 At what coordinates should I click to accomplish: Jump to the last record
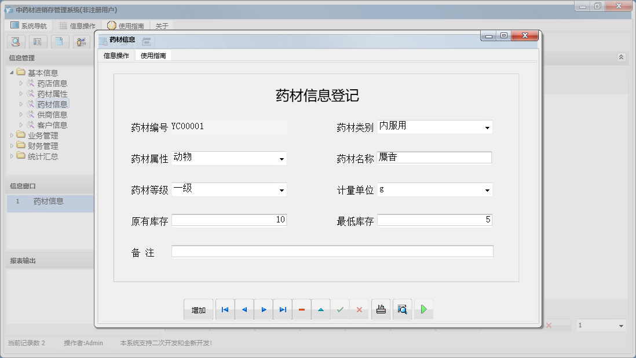(x=283, y=309)
